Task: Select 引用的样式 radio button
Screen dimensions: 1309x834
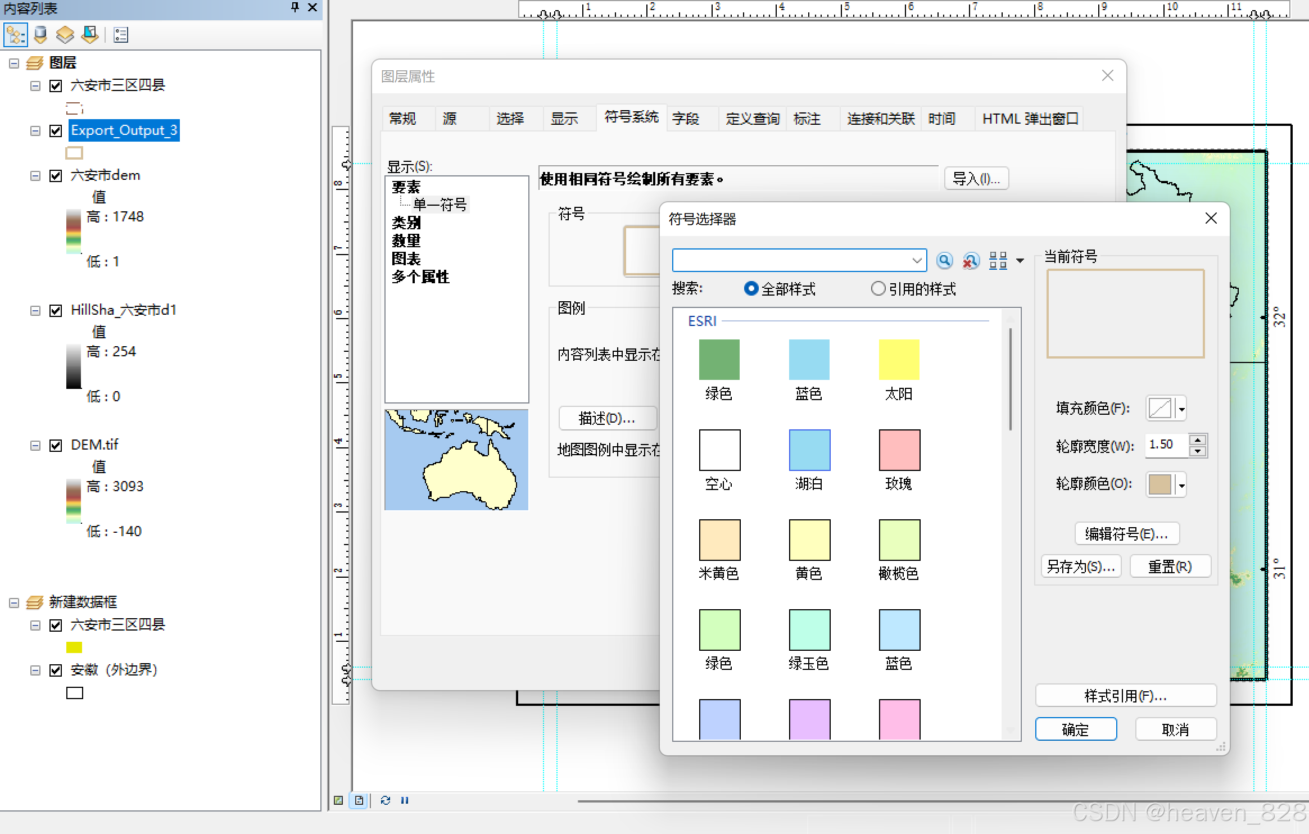Action: [878, 289]
